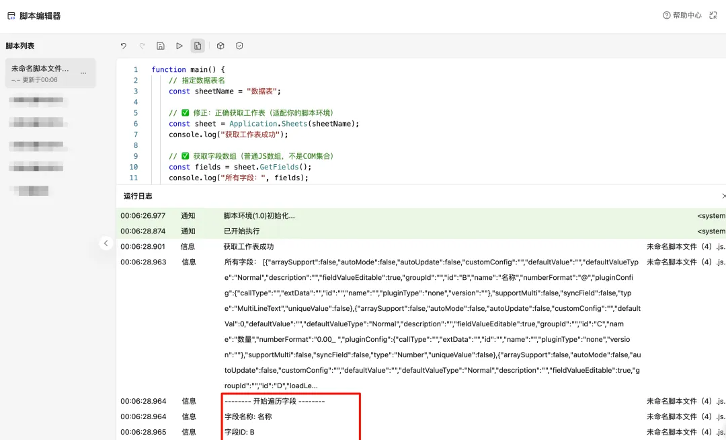This screenshot has height=440, width=726.
Task: Save the script with the floppy icon
Action: coord(161,46)
